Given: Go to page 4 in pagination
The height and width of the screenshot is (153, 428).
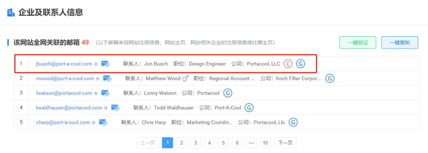Looking at the screenshot, I should [209, 143].
